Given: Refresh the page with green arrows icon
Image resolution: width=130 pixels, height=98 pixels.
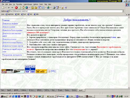Looking at the screenshot, I should tap(20, 8).
